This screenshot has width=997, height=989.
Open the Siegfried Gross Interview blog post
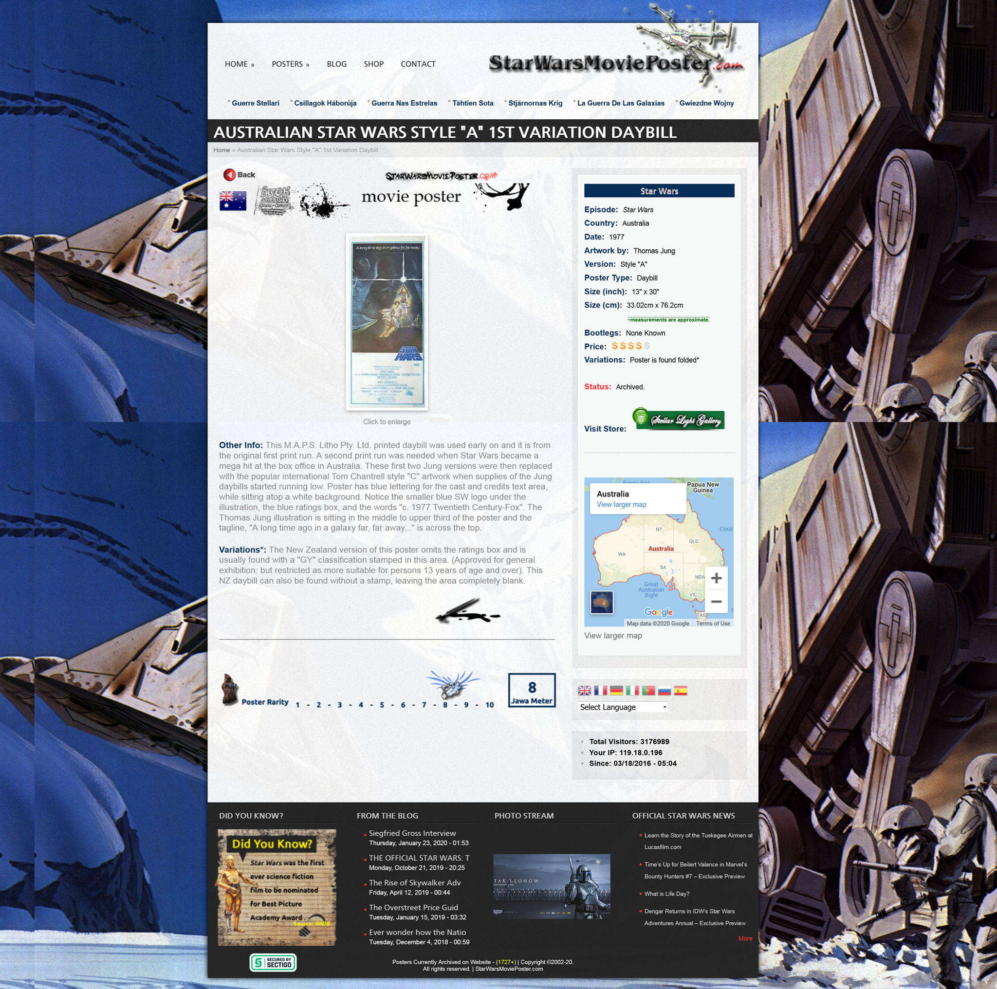tap(412, 833)
